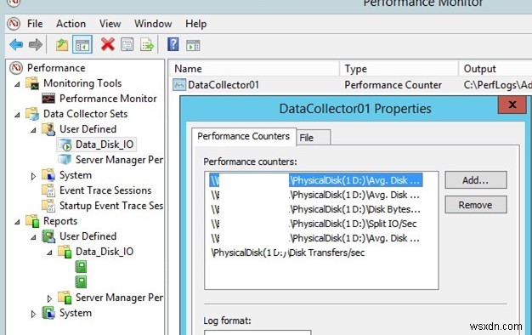Select the last Avg. Disk counter row
The image size is (532, 335).
coord(315,238)
